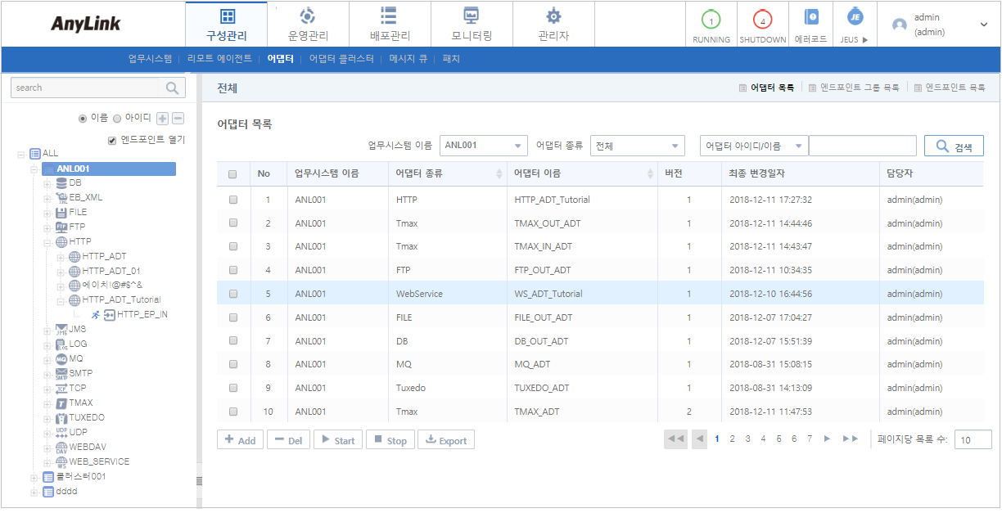Click the adapter ID/name search input field
Screen dimensions: 1002x513
pyautogui.click(x=862, y=146)
